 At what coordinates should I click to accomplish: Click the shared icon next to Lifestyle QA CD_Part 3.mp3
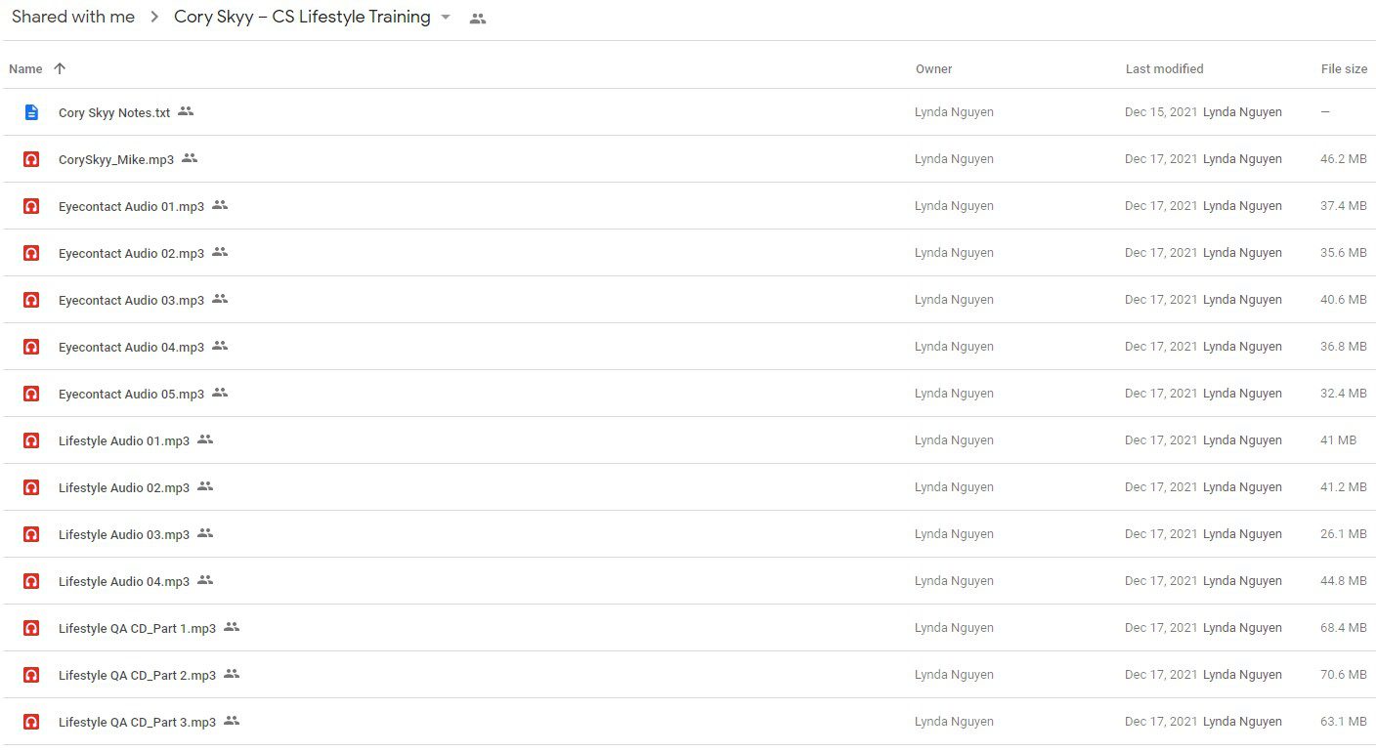(x=232, y=721)
